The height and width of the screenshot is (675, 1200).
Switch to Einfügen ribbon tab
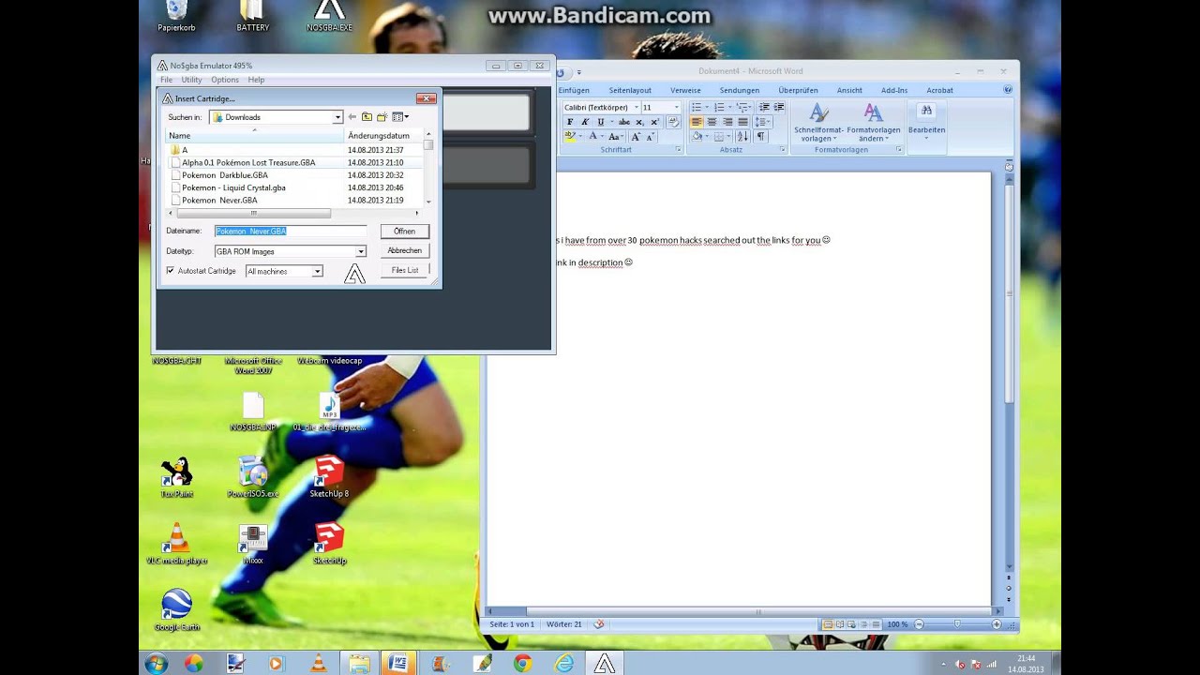[574, 90]
